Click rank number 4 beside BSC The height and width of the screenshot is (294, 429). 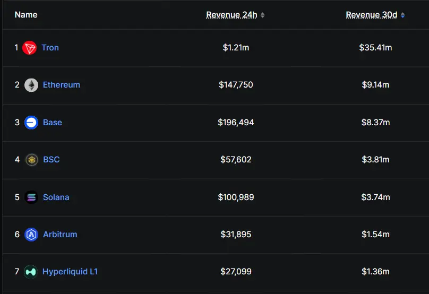click(17, 159)
